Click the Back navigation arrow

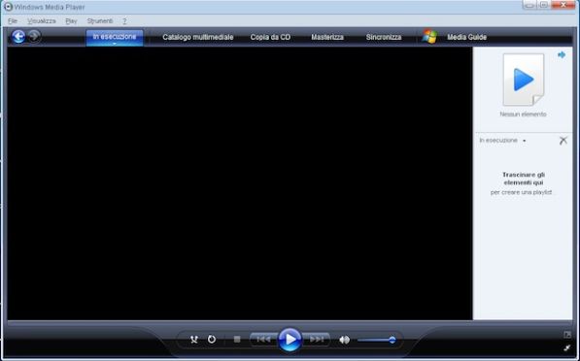[x=18, y=36]
